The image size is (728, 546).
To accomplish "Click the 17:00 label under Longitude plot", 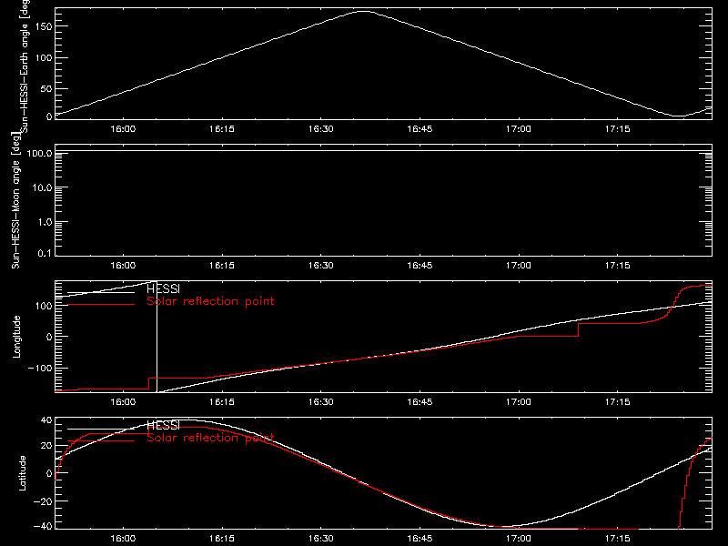I will coord(519,402).
